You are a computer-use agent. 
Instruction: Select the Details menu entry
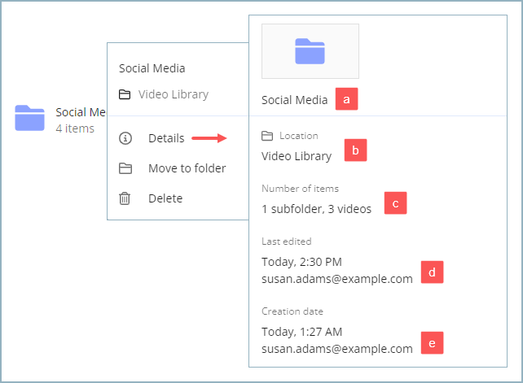(x=166, y=138)
